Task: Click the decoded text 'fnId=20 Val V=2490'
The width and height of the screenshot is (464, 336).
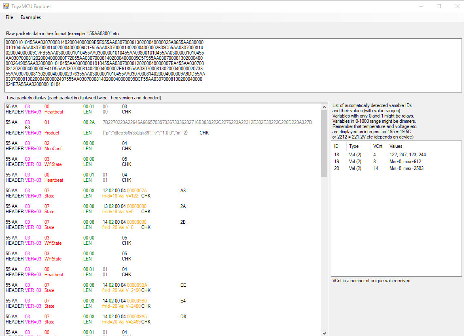Action: (x=121, y=290)
